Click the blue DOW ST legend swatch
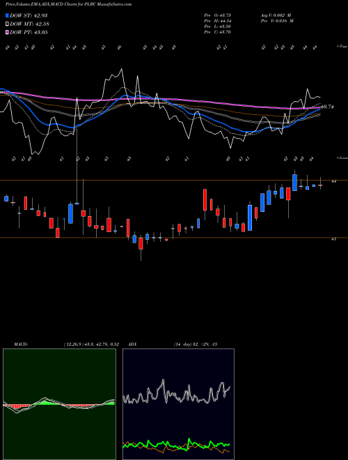Image resolution: width=348 pixels, height=460 pixels. click(x=7, y=15)
